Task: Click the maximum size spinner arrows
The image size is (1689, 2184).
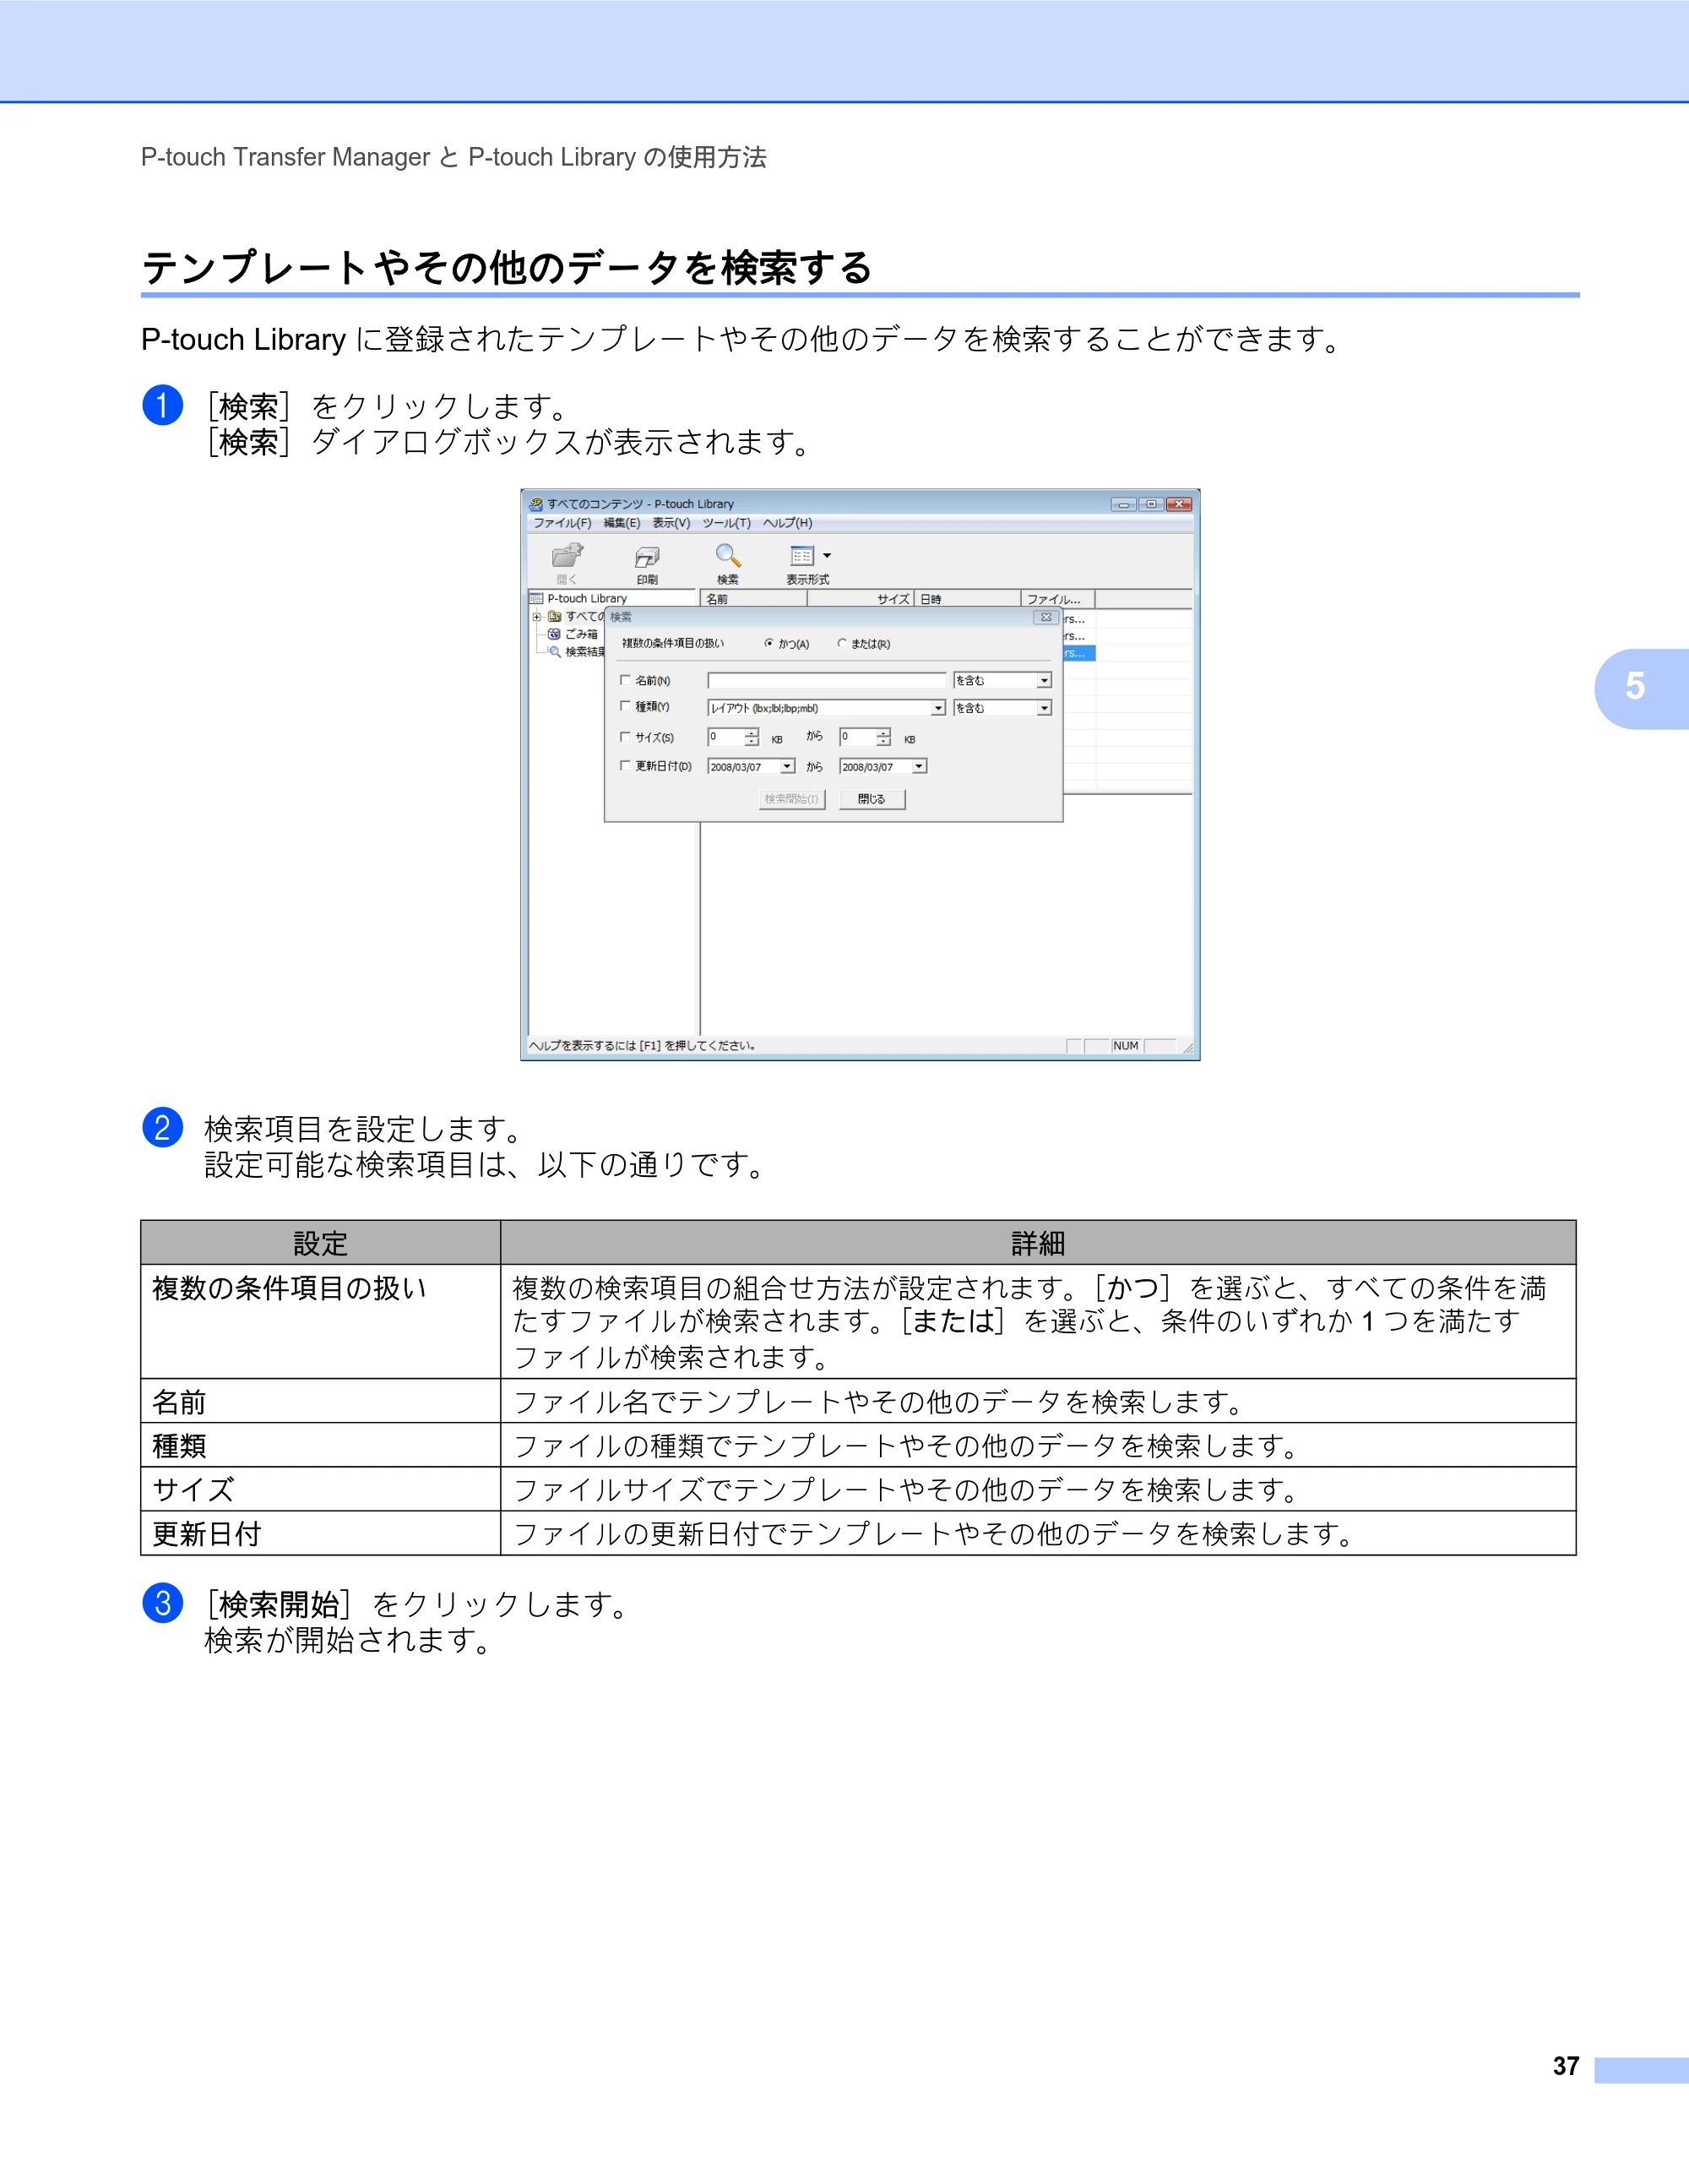Action: tap(883, 737)
